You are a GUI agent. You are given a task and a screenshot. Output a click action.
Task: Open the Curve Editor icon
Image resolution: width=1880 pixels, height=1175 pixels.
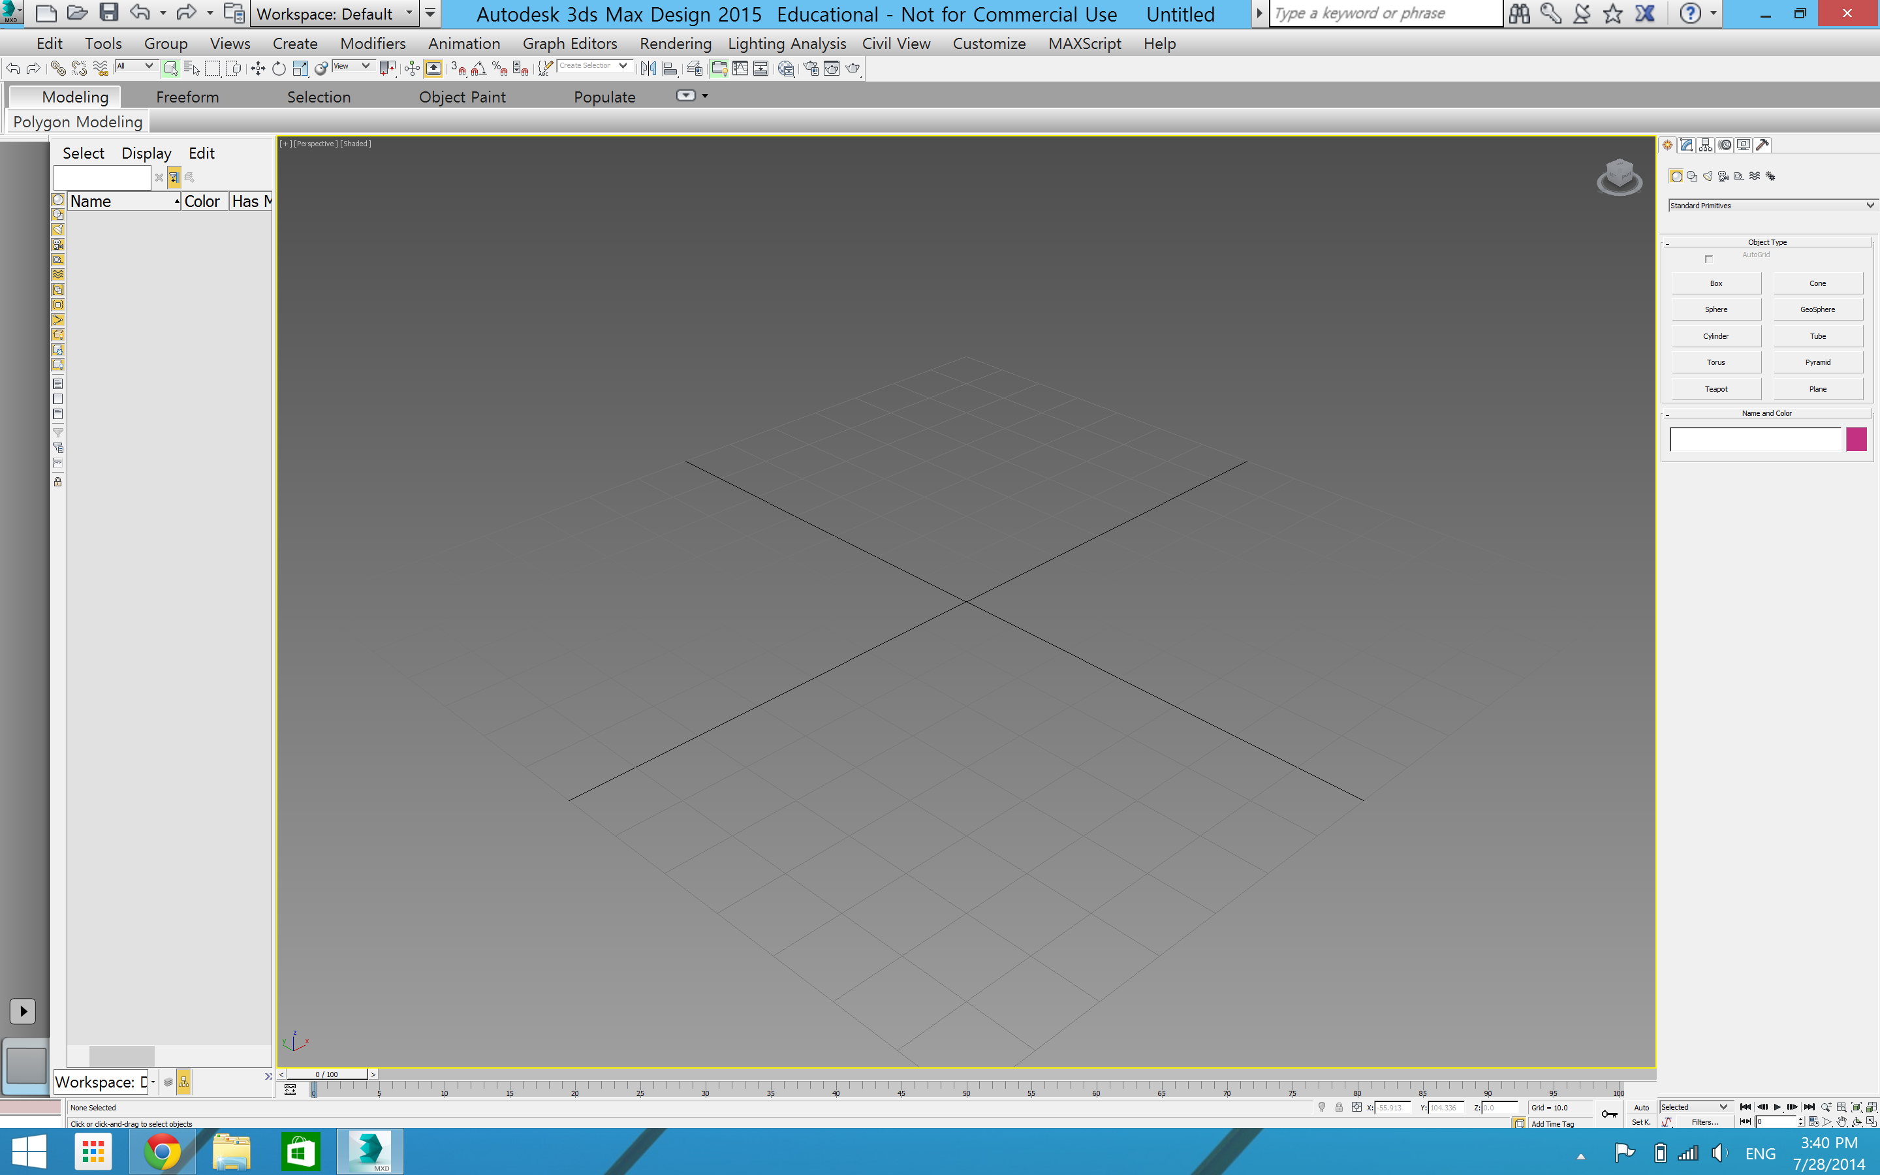click(x=740, y=69)
